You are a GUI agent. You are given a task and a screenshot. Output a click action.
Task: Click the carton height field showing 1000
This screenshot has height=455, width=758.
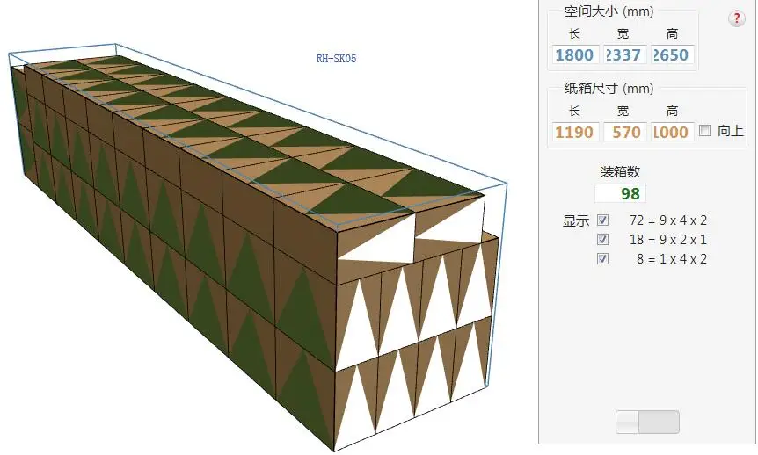pyautogui.click(x=673, y=132)
